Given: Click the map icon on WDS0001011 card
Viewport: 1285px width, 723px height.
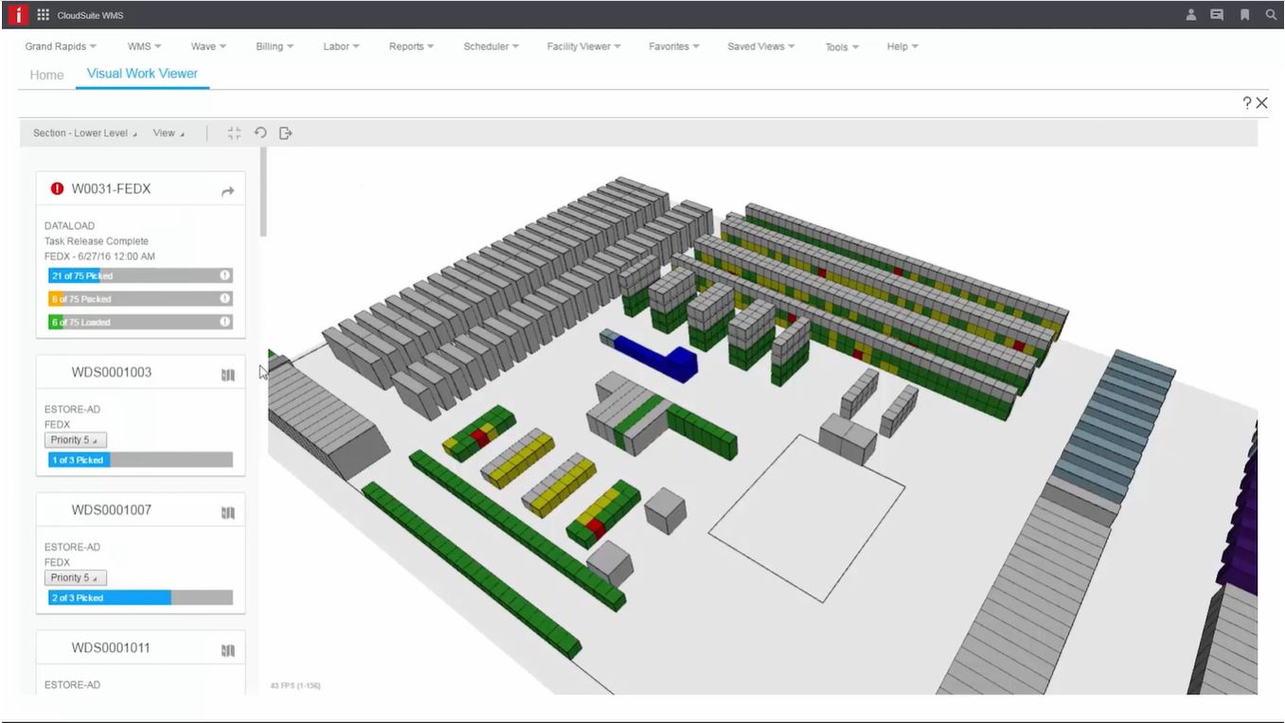Looking at the screenshot, I should tap(227, 651).
